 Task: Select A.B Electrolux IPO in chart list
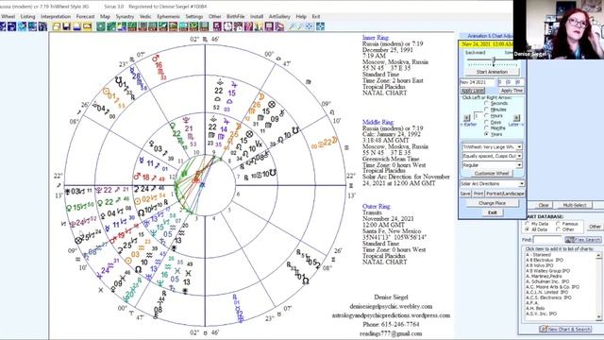[545, 261]
